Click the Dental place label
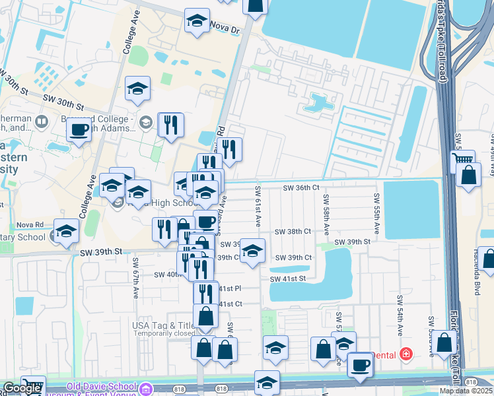 (384, 355)
